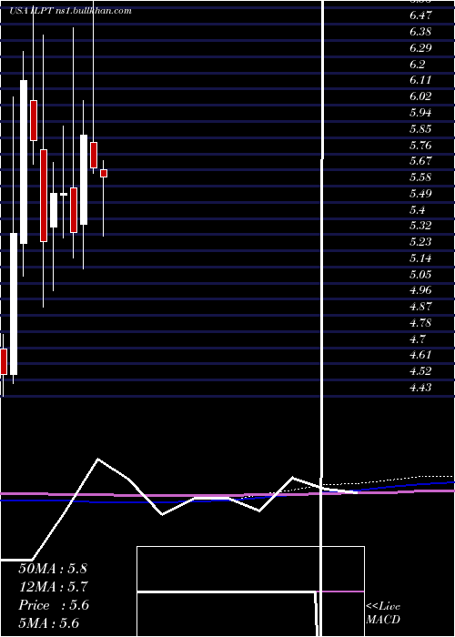Click the <<Live MACD label
Viewport: 455px width, 637px height.
pos(383,613)
